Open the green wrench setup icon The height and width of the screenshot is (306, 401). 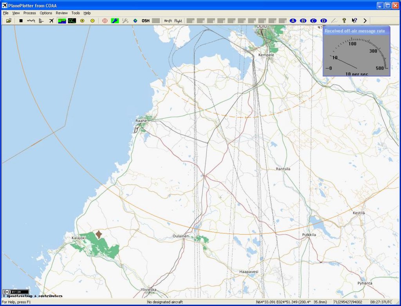tap(115, 21)
